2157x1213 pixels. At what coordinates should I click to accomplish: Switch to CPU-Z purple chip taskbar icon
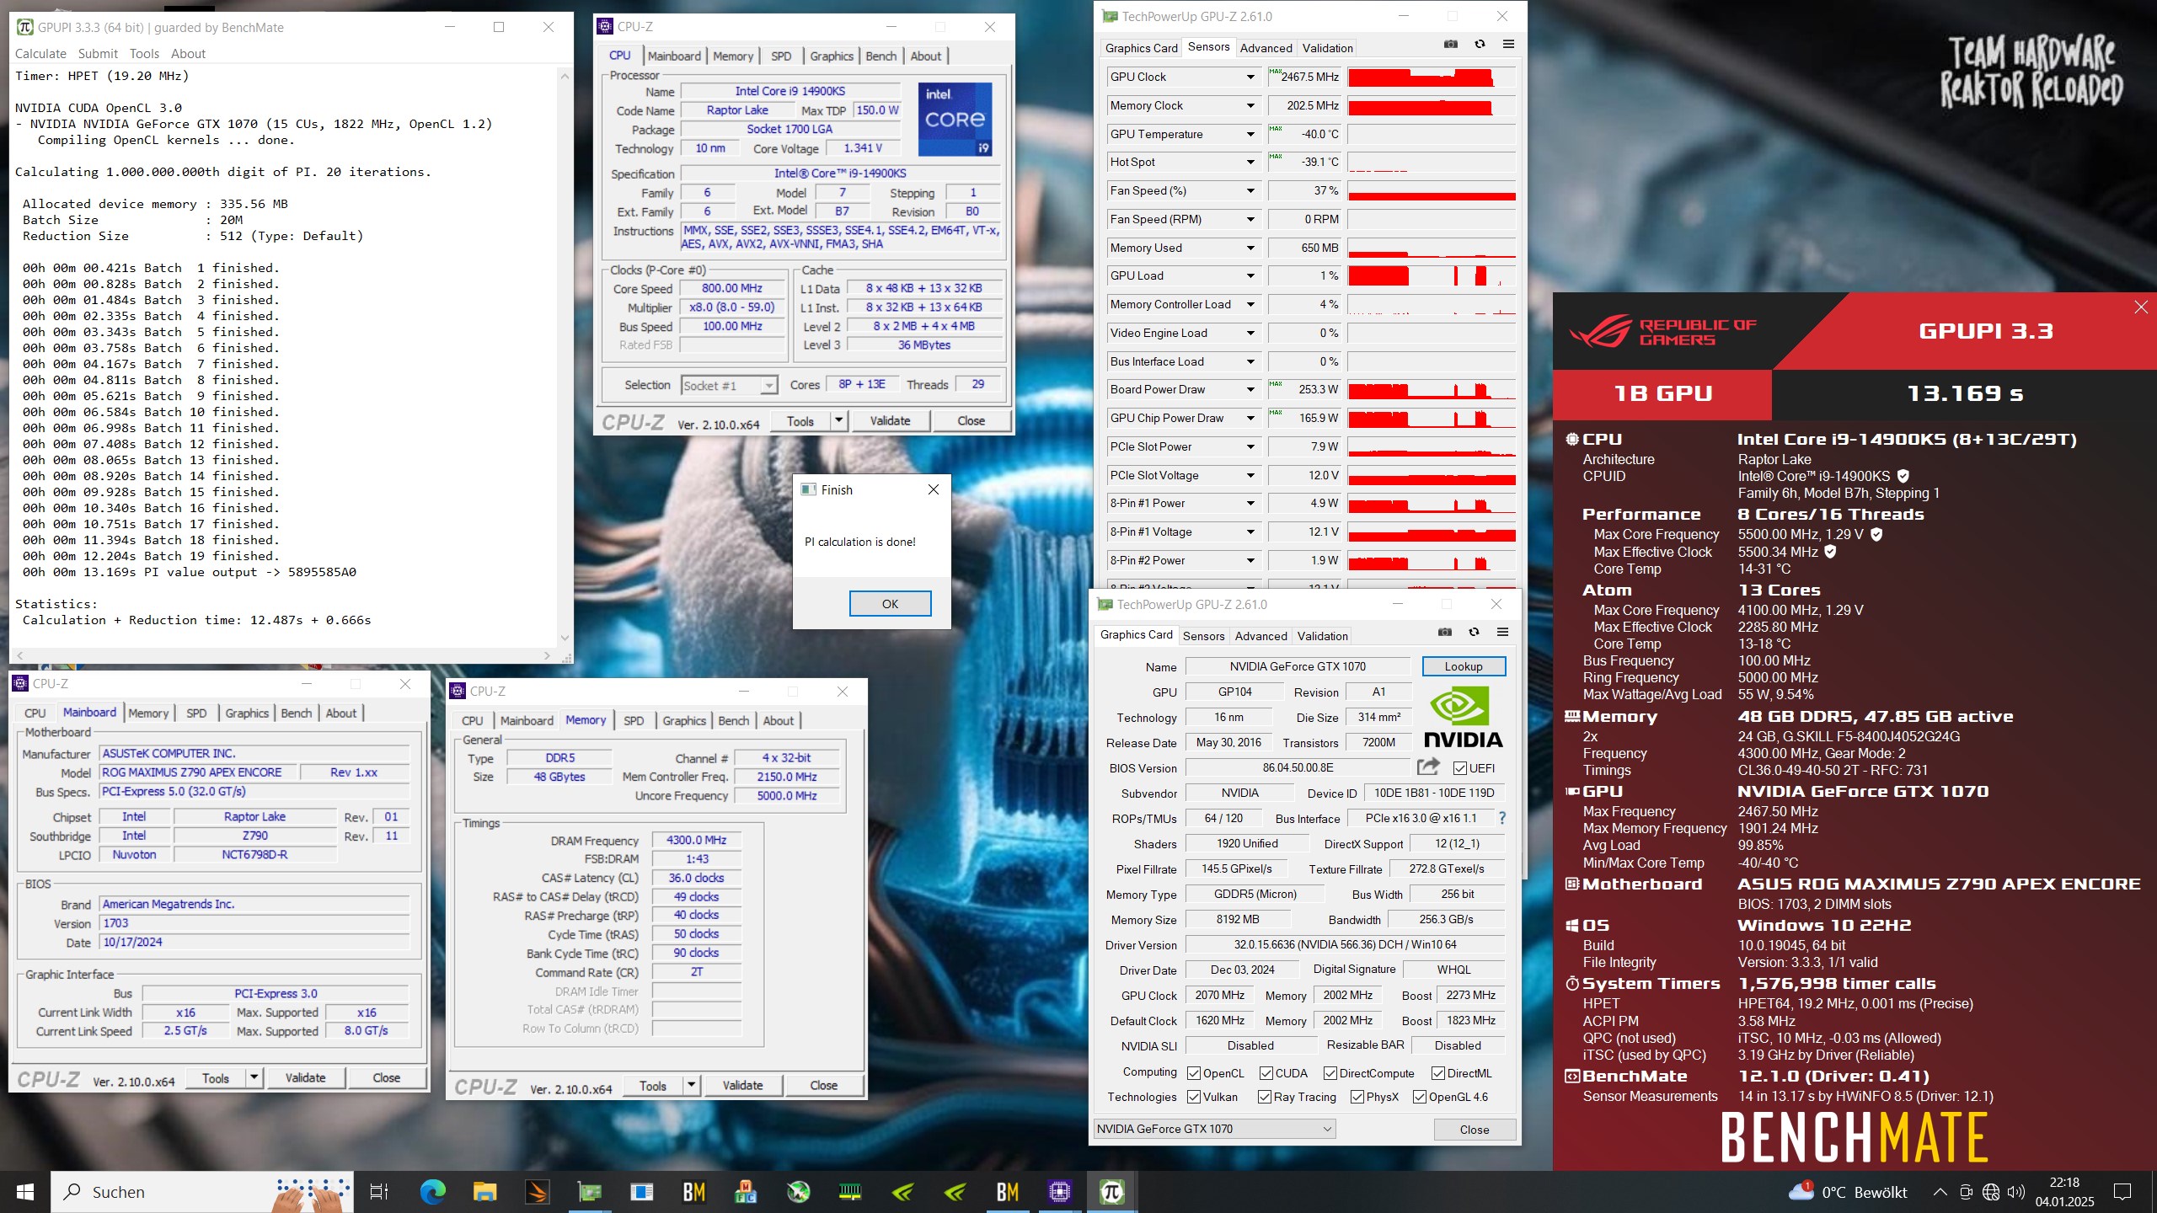(x=1059, y=1192)
